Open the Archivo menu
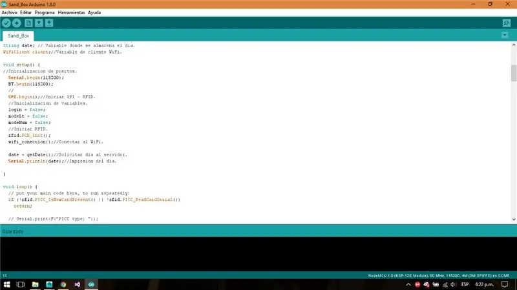Screen dimensions: 517x290 pyautogui.click(x=9, y=12)
